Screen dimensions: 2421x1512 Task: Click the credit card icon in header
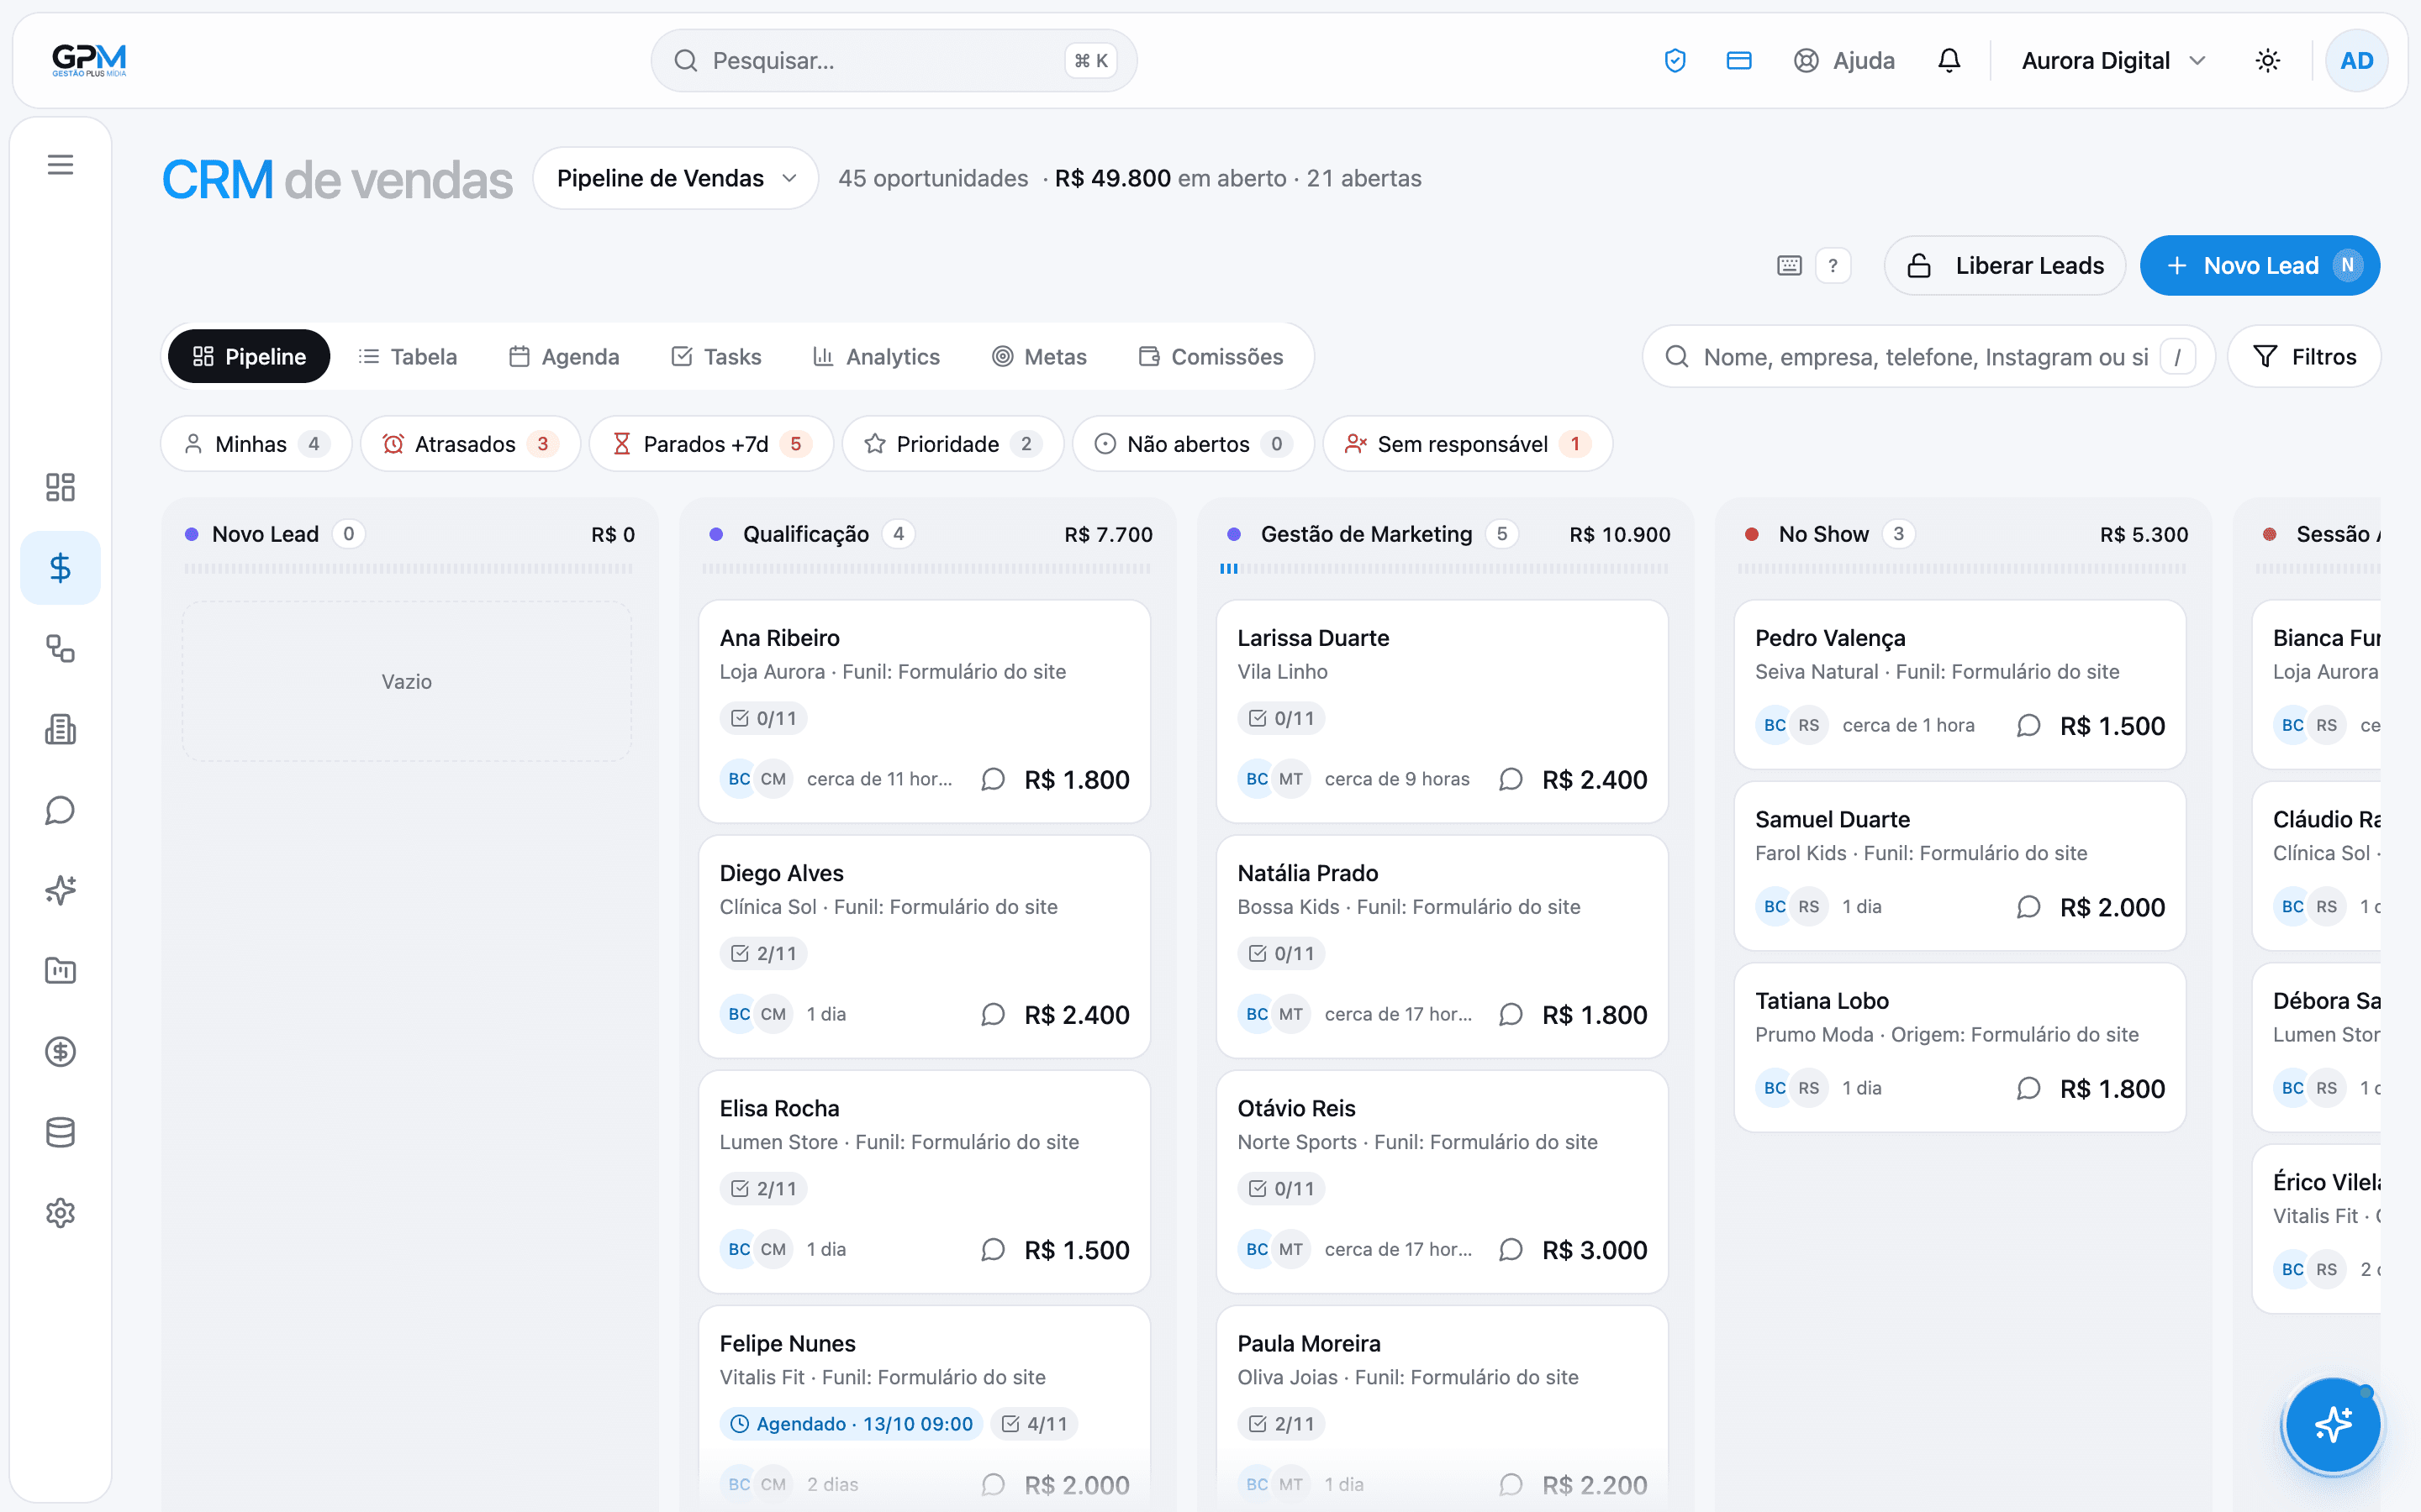[1738, 61]
